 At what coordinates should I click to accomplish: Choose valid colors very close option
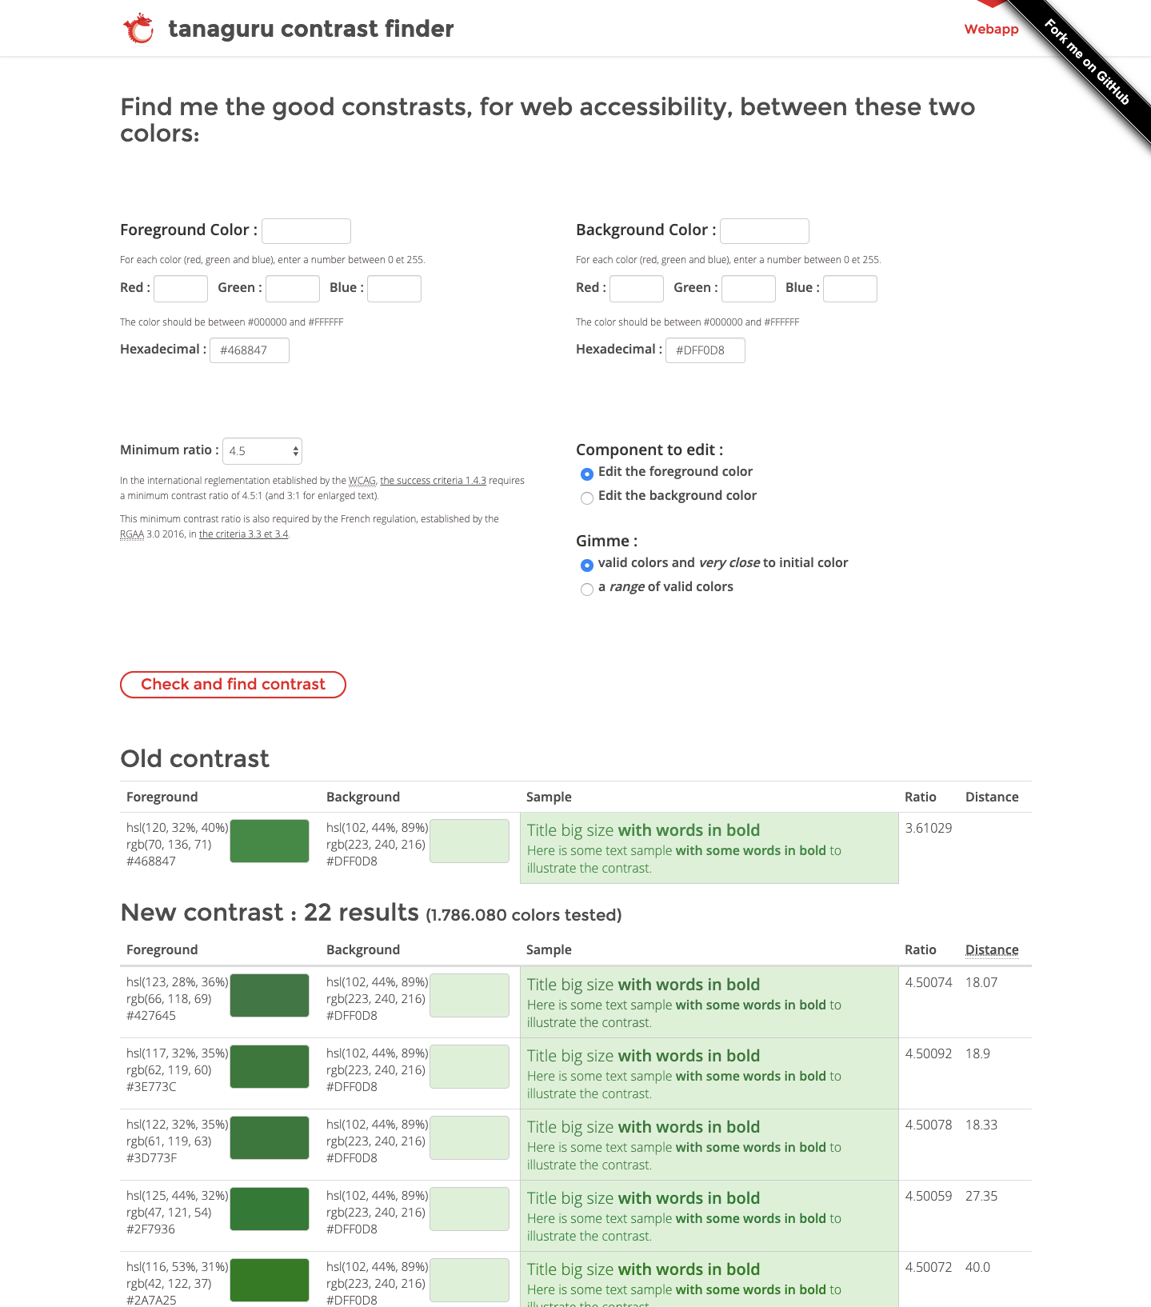coord(587,565)
